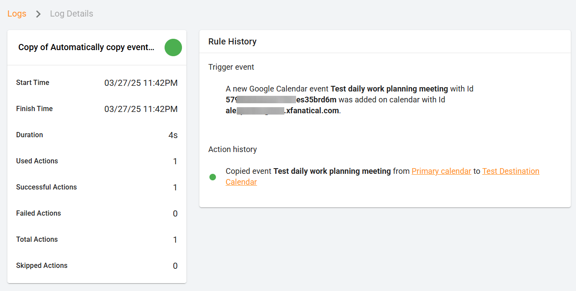
Task: Click the breadcrumb chevron separator arrow
Action: tap(38, 14)
